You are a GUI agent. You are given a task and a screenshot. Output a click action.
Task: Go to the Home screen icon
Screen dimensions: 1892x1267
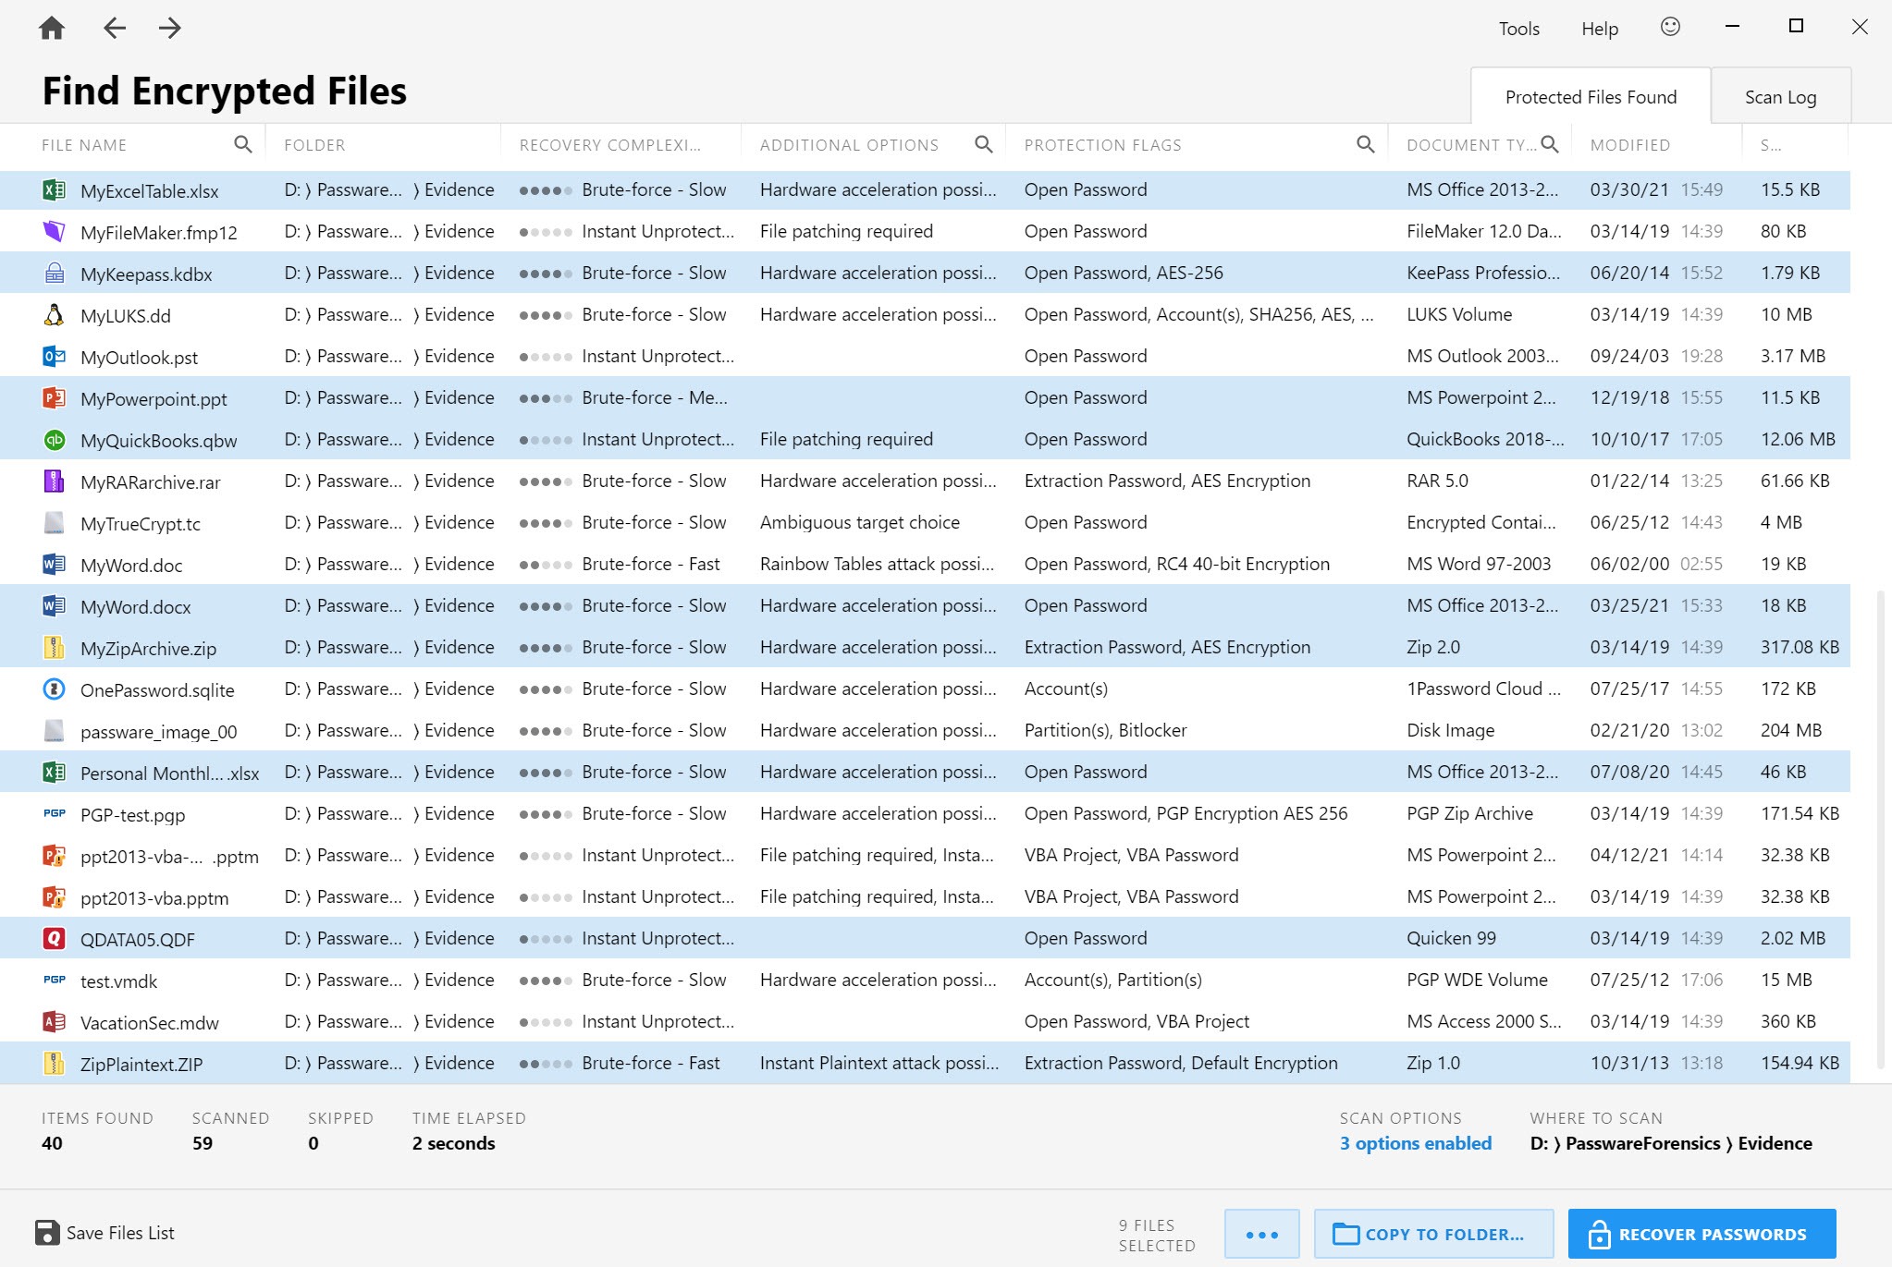[52, 29]
